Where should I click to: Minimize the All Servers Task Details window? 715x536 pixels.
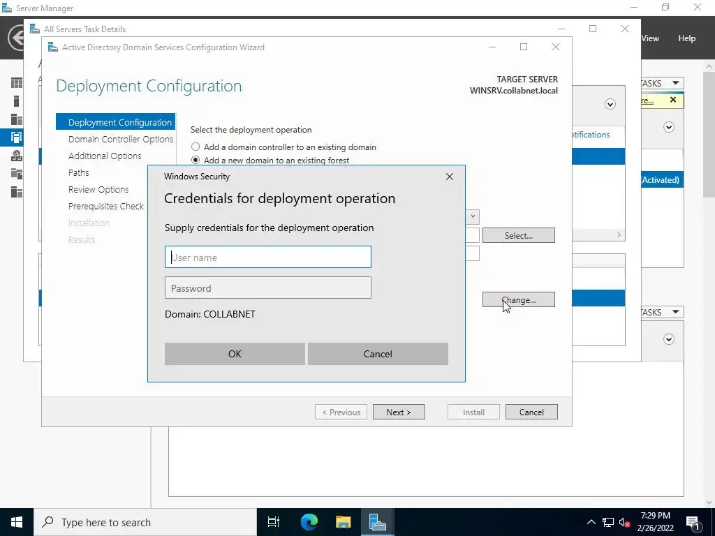[561, 29]
